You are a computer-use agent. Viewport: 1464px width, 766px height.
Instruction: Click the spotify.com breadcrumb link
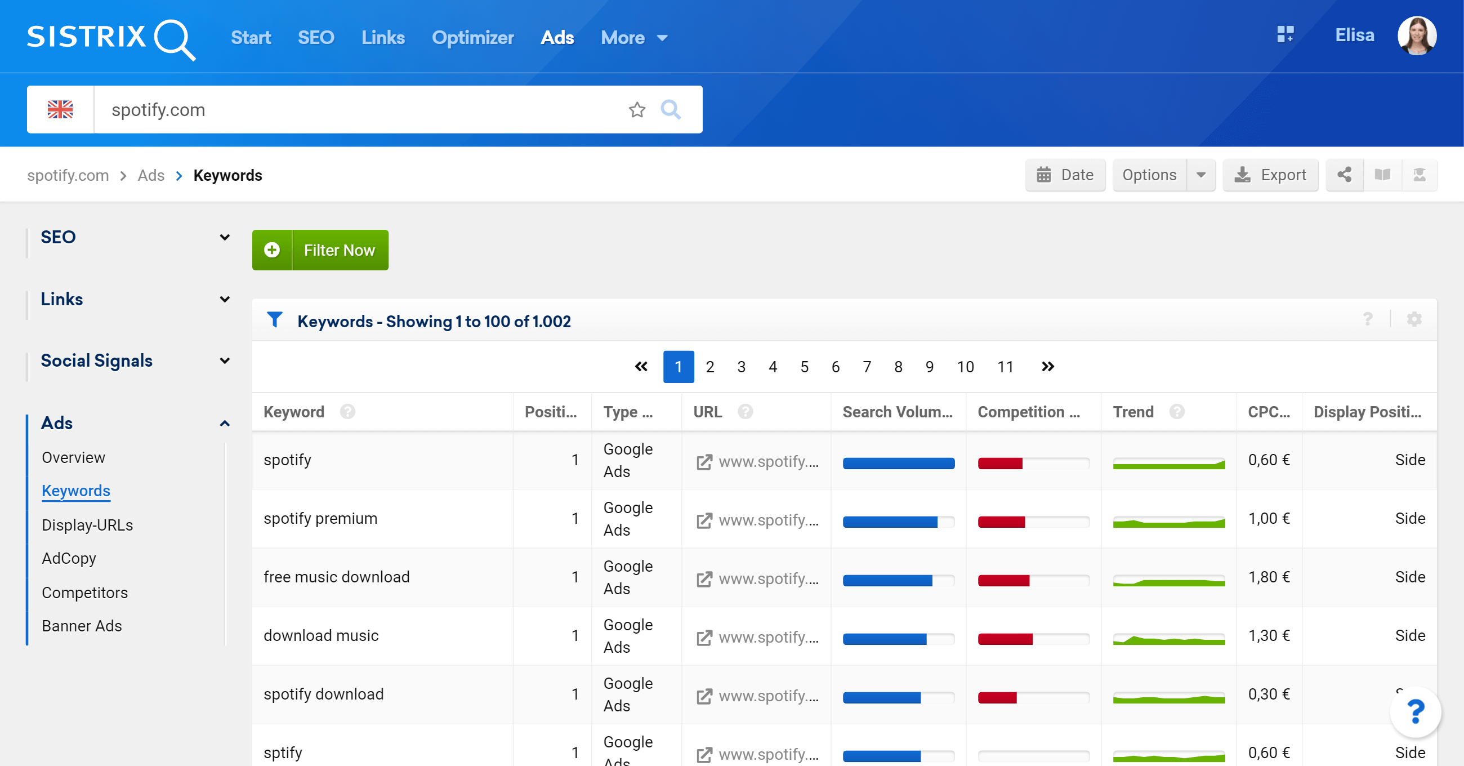(x=68, y=175)
